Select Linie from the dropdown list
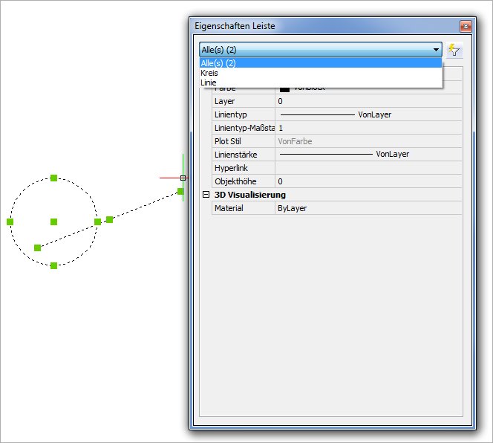Viewport: 493px width, 443px height. point(209,83)
